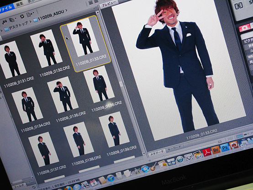253x190 pixels.
Task: Click the blue grid thumbnails view button
Action: click(239, 136)
